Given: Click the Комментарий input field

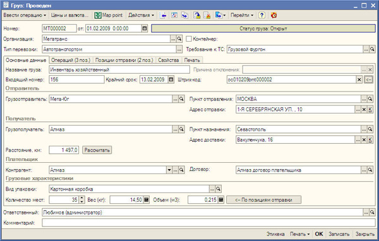Looking at the screenshot, I should [208, 223].
